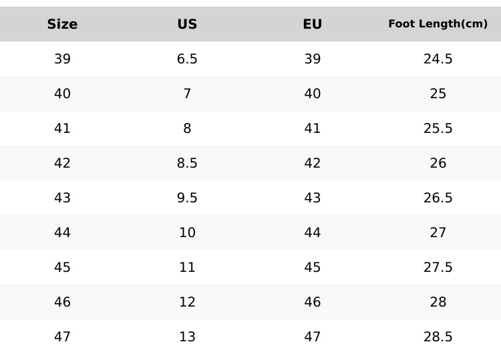Select the US size 11 cell
501x354 pixels.
(x=187, y=267)
